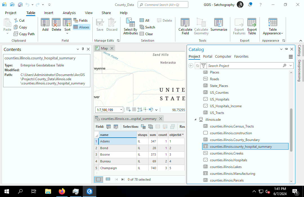Open the map scale dropdown
This screenshot has height=197, width=304.
[121, 110]
